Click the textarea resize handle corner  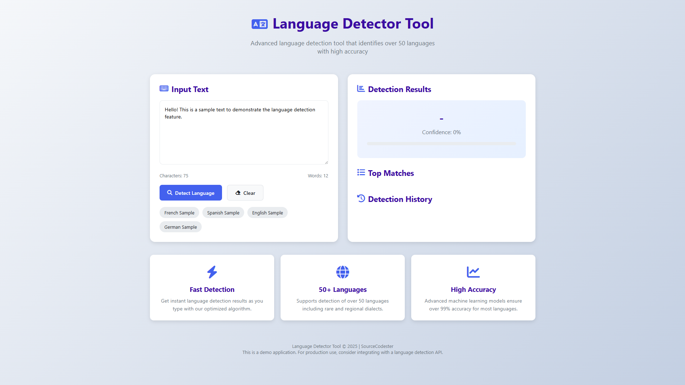pos(326,162)
